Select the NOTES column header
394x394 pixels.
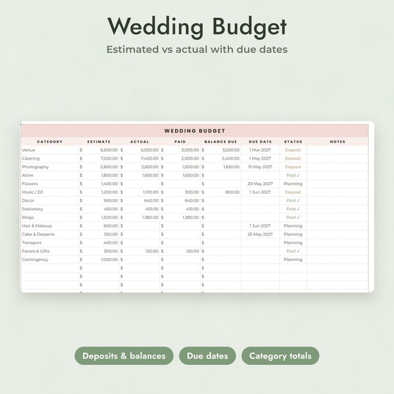click(337, 142)
